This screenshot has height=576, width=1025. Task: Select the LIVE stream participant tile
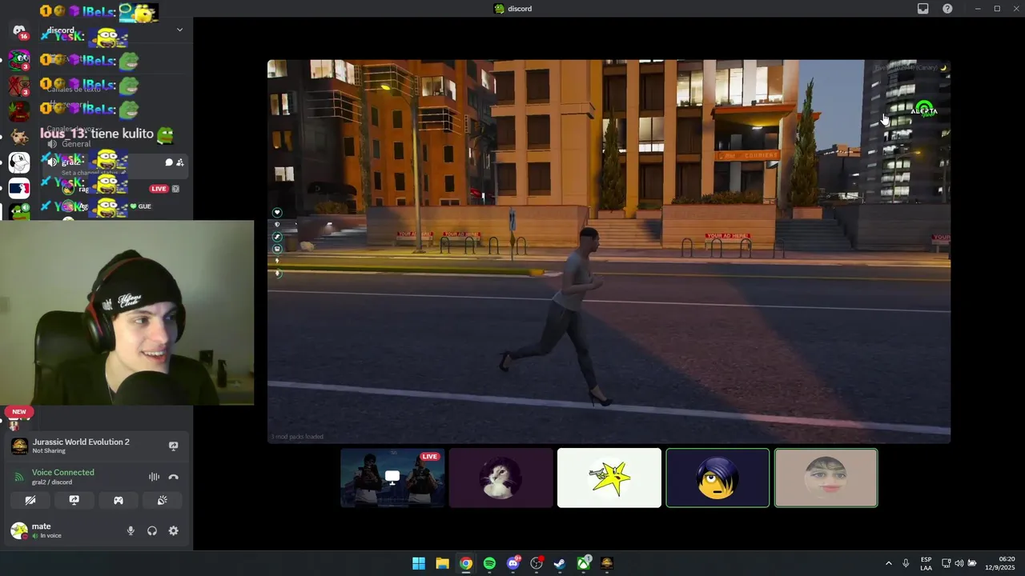point(392,478)
